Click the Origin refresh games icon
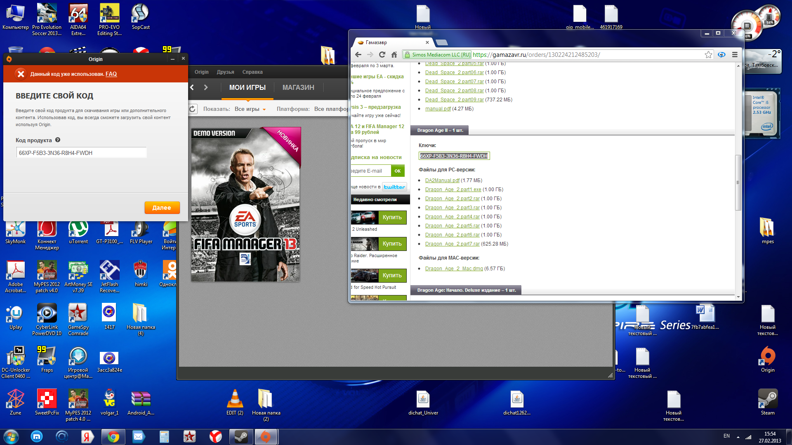792x445 pixels. coord(193,109)
